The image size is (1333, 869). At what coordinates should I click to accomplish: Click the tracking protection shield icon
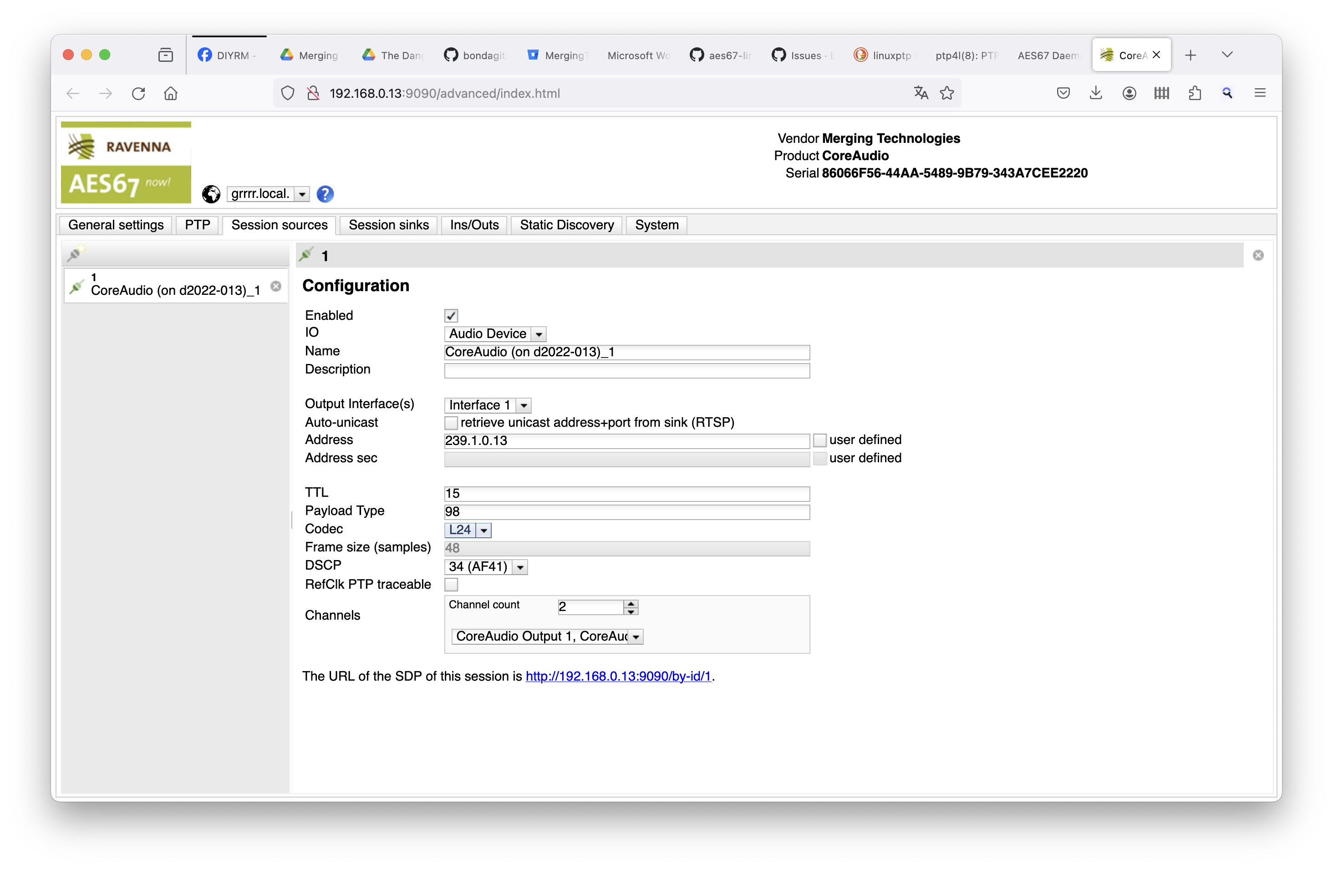(287, 93)
